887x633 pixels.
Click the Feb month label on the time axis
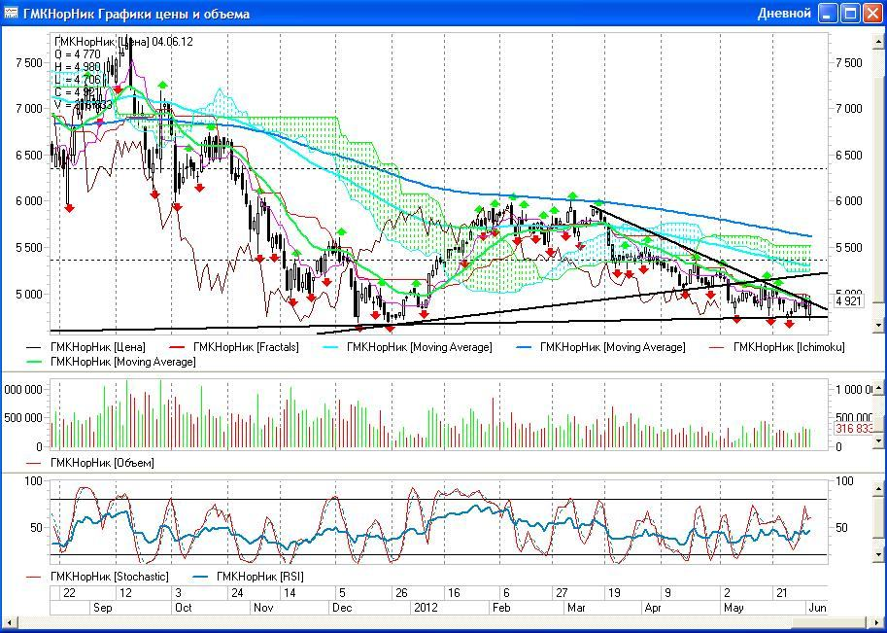(x=501, y=608)
